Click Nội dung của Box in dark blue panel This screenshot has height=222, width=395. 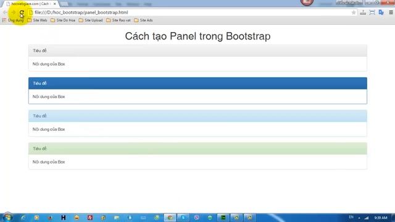[49, 97]
